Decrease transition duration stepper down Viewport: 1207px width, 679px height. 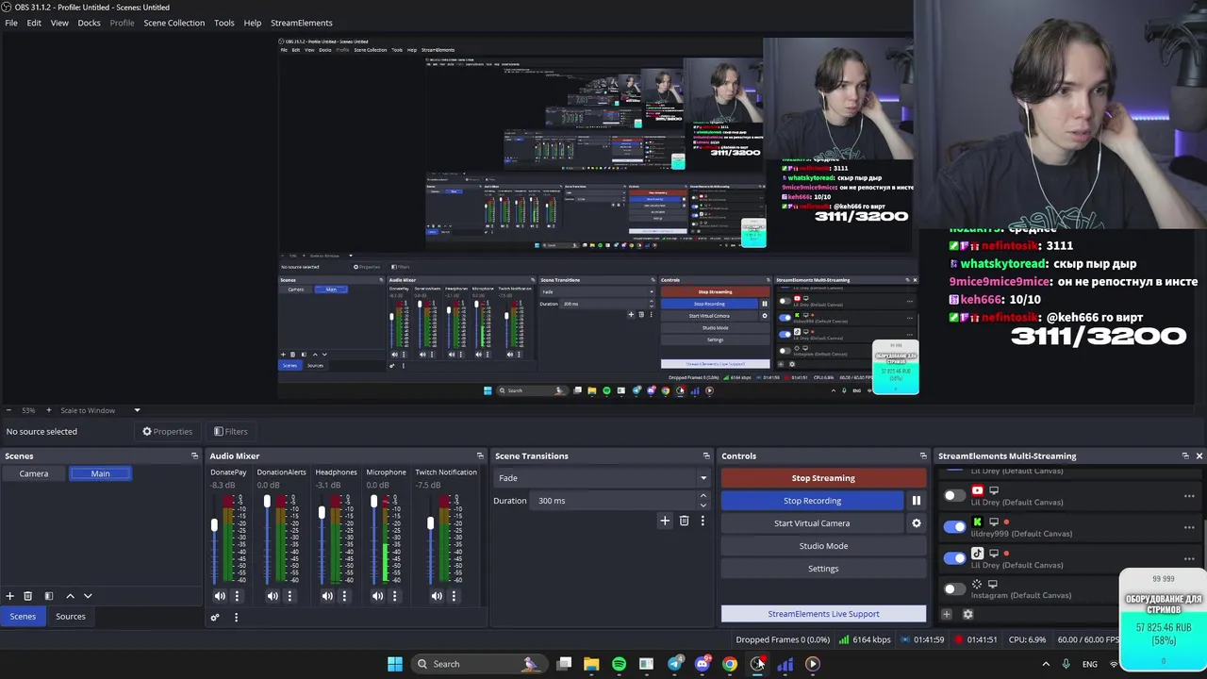tap(703, 505)
